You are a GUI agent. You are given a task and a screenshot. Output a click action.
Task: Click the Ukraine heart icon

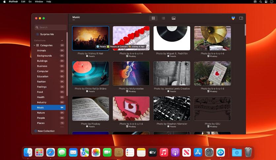[x=233, y=18]
